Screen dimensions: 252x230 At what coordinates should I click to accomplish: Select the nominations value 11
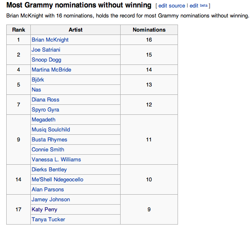tap(149, 139)
